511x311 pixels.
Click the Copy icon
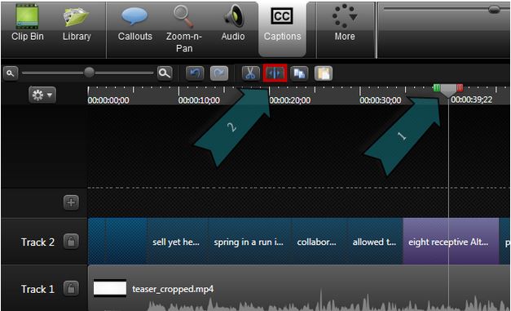tap(299, 73)
